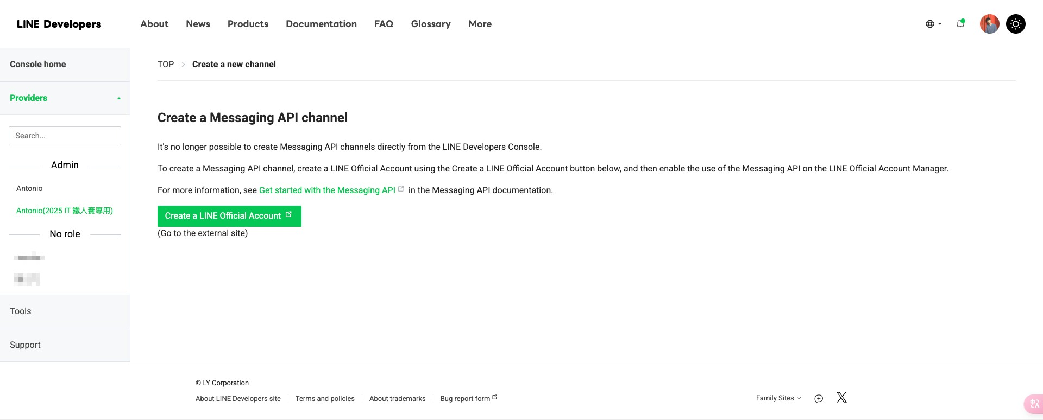Open the Documentation menu item
1043x420 pixels.
321,24
